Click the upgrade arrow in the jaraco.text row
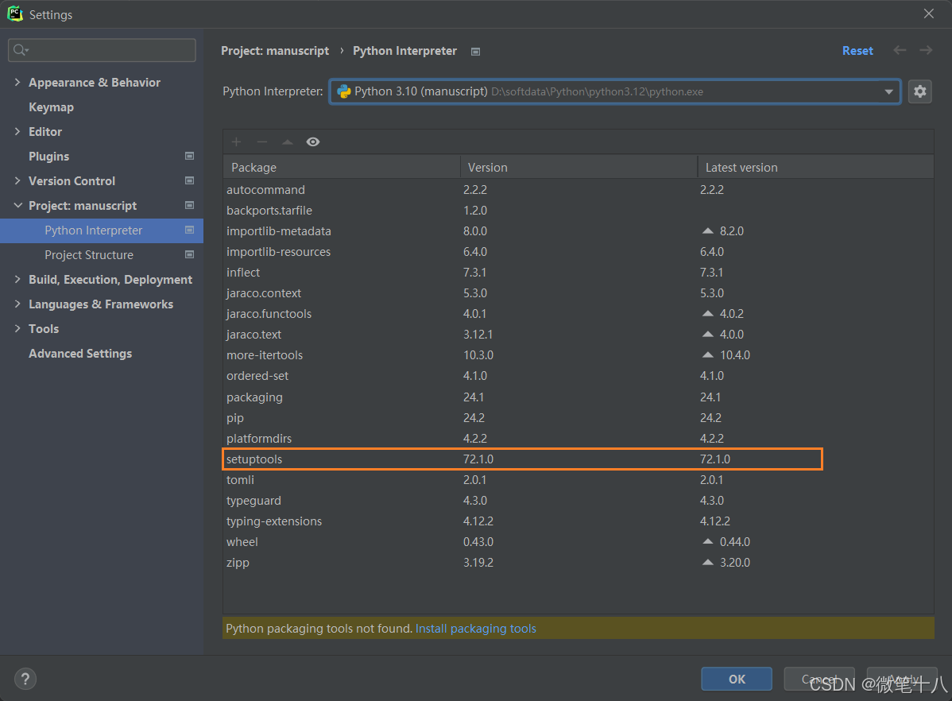The width and height of the screenshot is (952, 701). click(707, 334)
